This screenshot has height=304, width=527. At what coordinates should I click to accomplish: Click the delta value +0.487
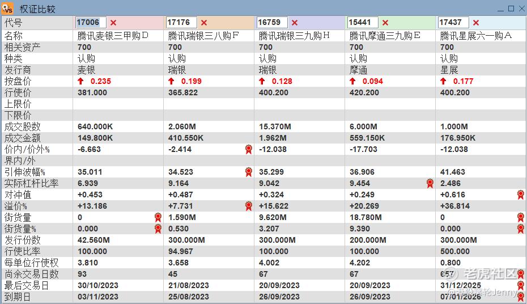point(181,195)
